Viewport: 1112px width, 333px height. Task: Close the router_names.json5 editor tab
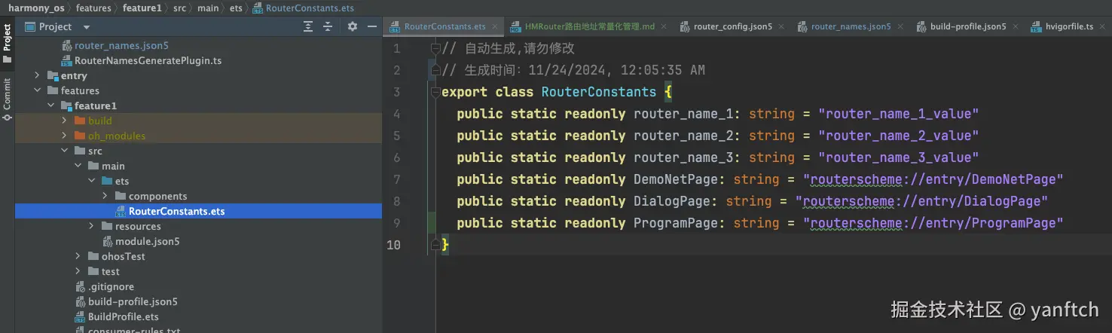[x=900, y=26]
